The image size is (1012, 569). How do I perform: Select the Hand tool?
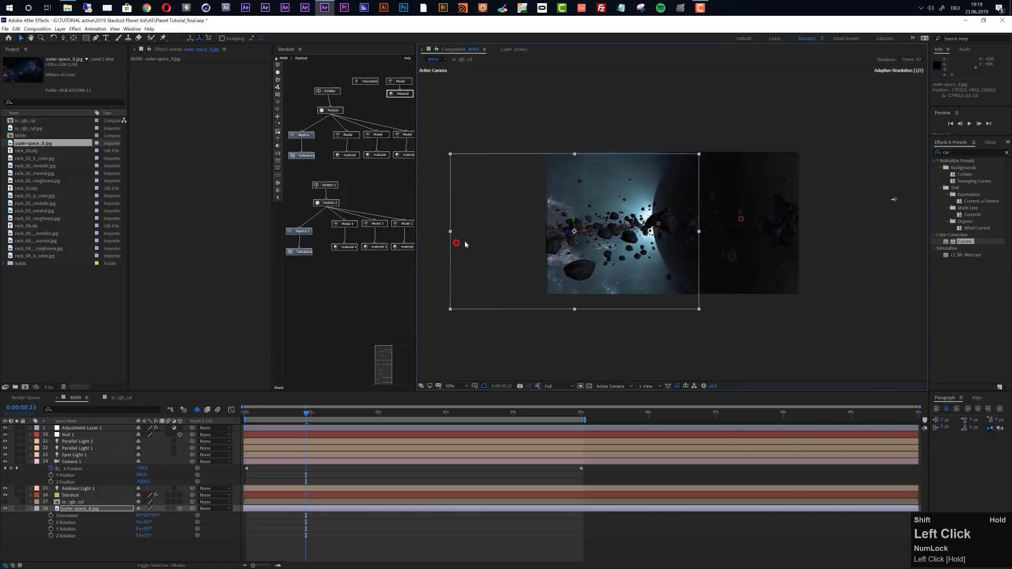tap(31, 38)
